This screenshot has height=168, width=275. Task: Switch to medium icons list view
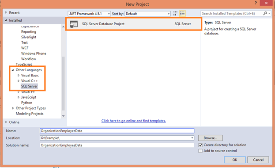tap(182, 14)
